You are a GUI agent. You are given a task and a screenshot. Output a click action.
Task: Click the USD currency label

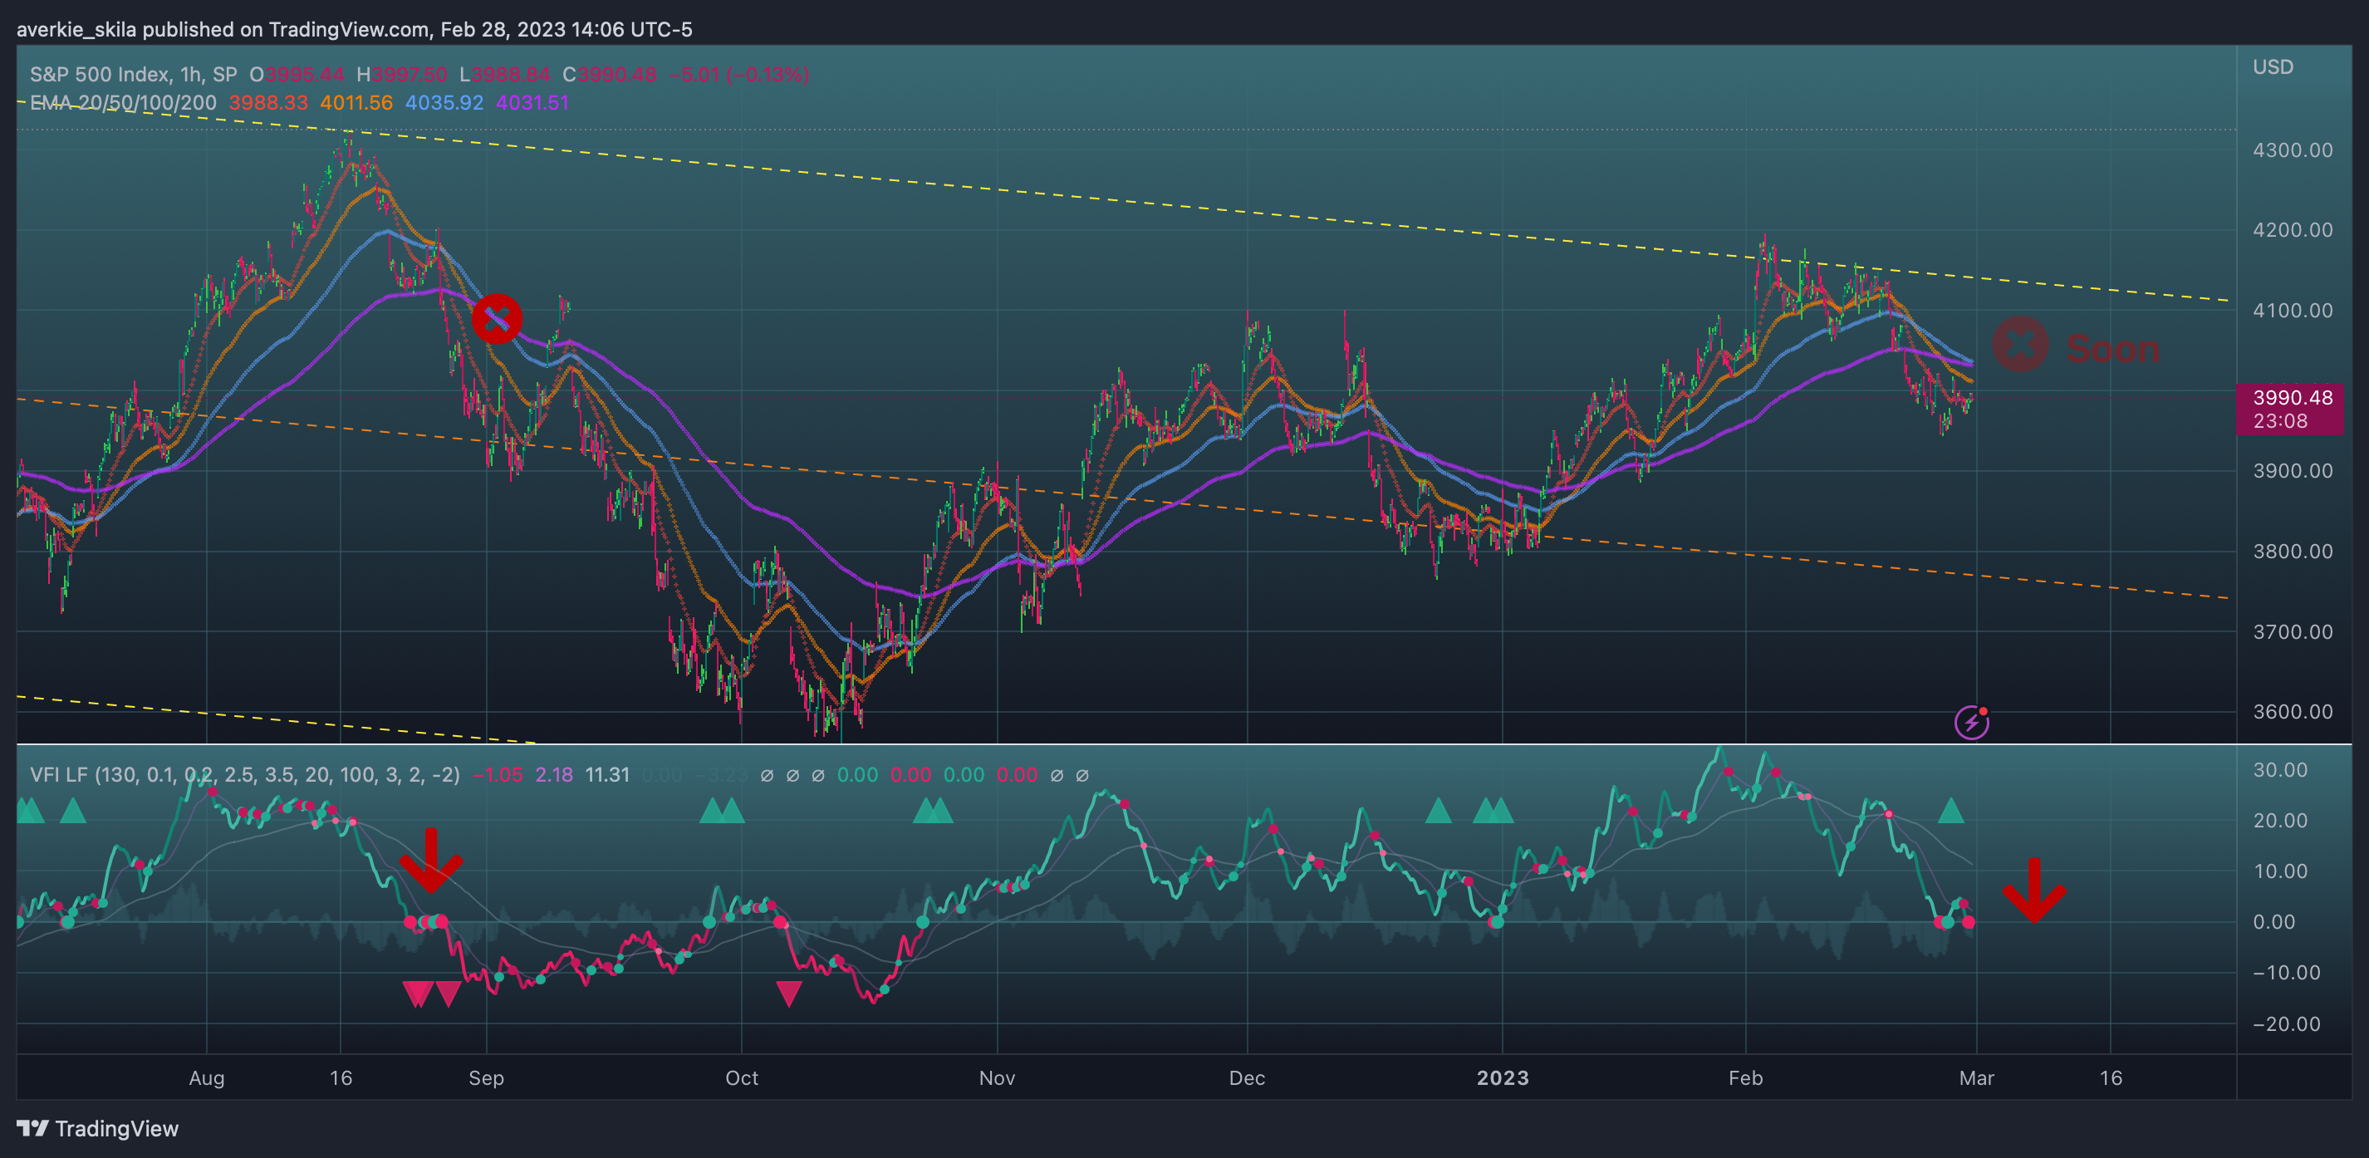point(2273,67)
